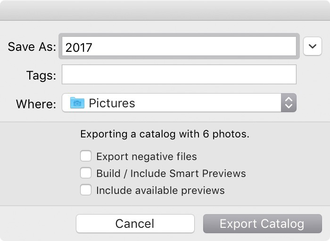Enable Export negative files checkbox

point(86,156)
